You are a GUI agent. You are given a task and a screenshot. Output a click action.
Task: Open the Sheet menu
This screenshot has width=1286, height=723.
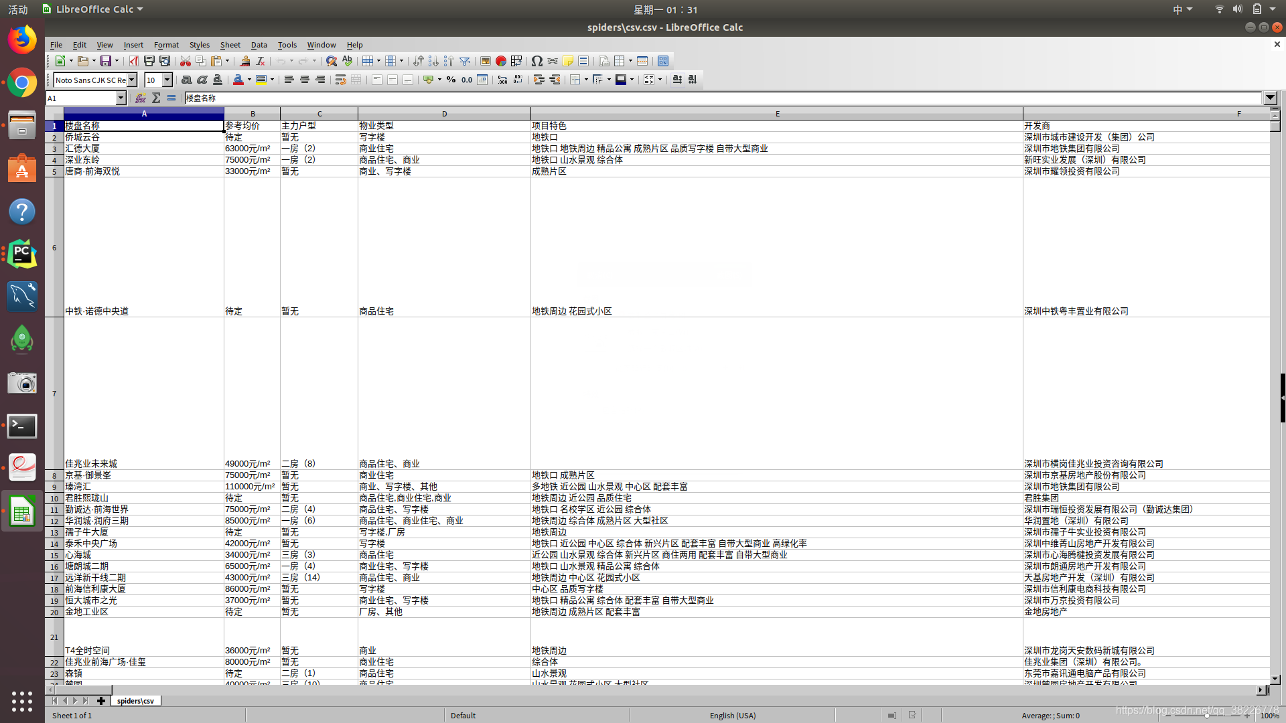coord(230,45)
